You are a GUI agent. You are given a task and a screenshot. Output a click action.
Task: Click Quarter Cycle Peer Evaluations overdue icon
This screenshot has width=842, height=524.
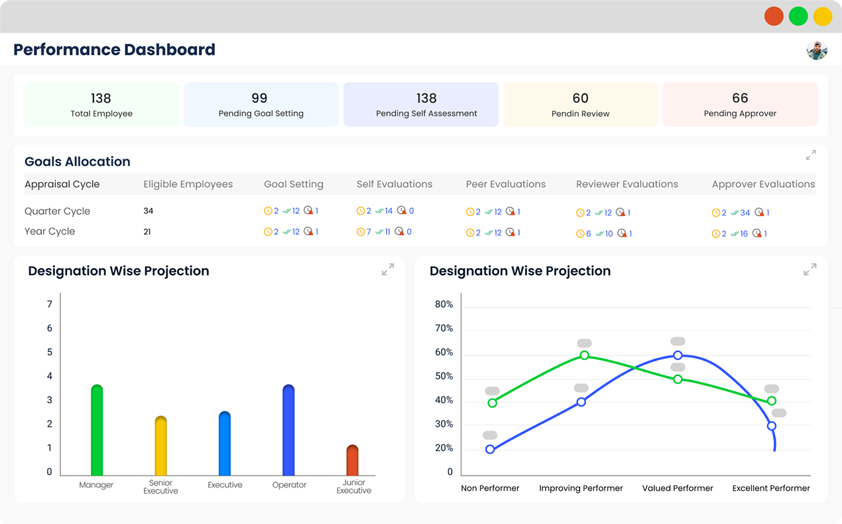coord(511,212)
